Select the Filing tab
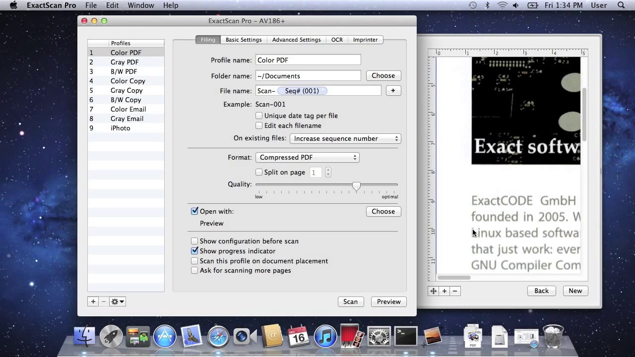The width and height of the screenshot is (635, 357). pyautogui.click(x=208, y=40)
